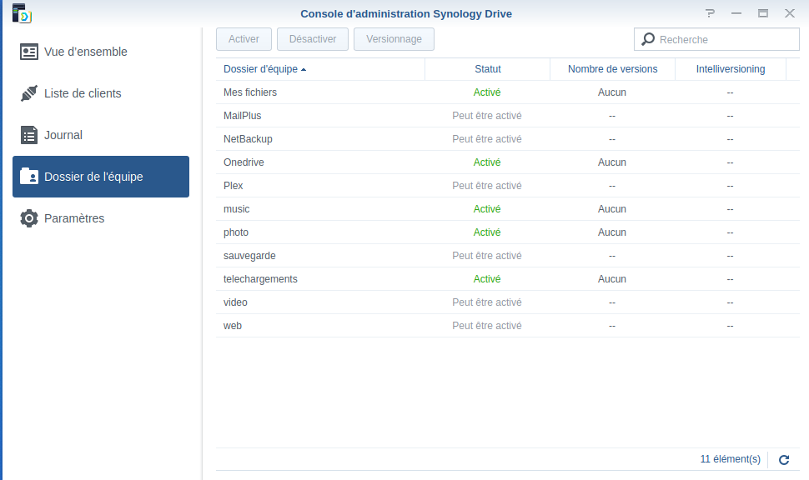Click the Désactiver button
This screenshot has height=480, width=809.
pos(313,39)
